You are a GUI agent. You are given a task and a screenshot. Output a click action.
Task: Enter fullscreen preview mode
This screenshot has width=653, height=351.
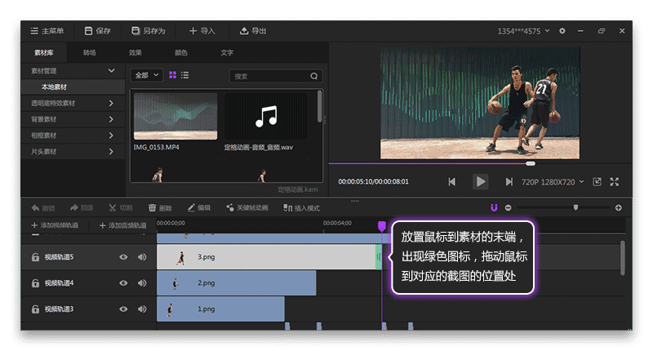(615, 182)
